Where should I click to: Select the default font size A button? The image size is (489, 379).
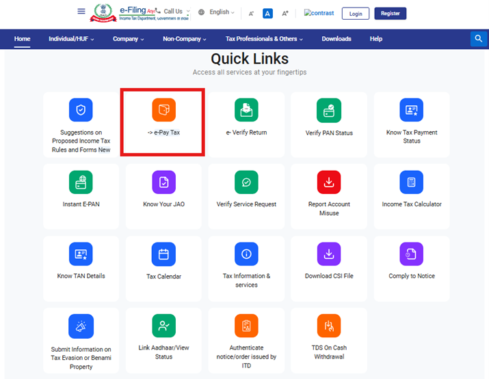pyautogui.click(x=268, y=14)
